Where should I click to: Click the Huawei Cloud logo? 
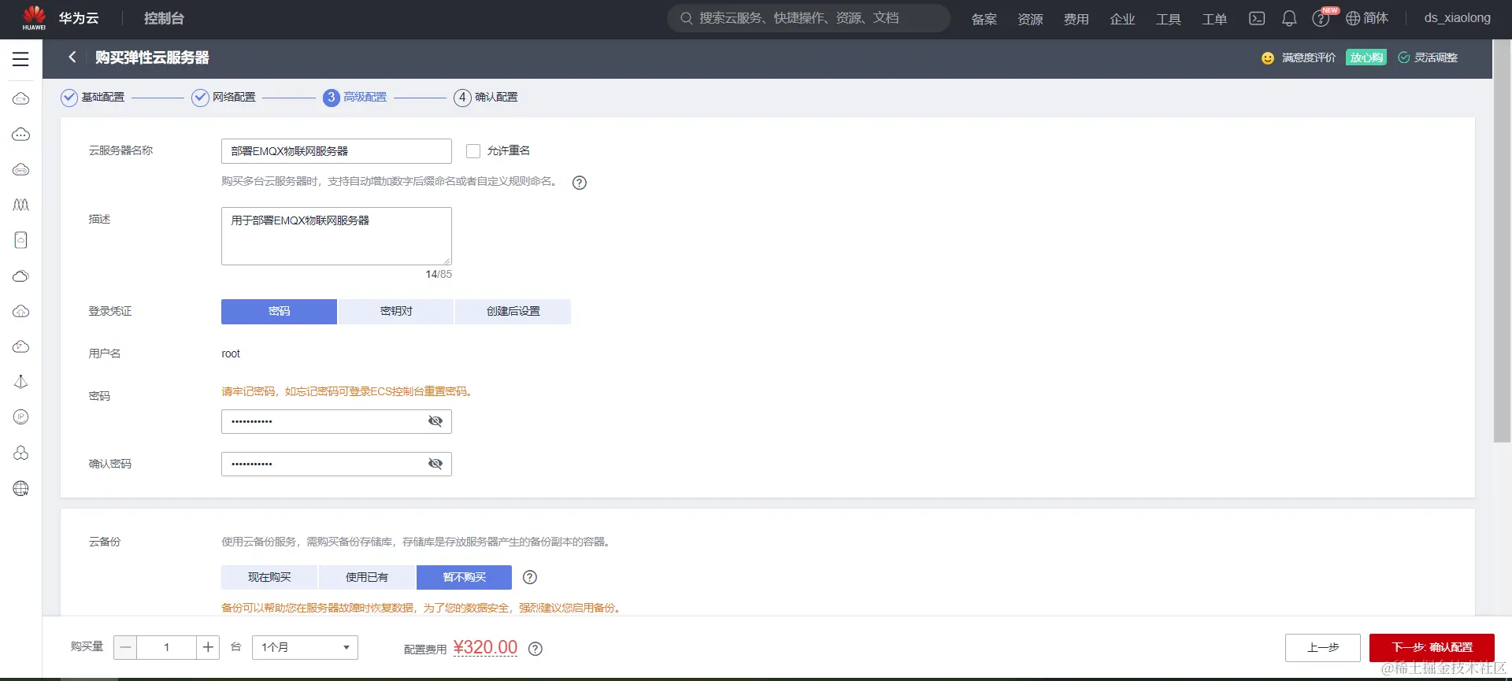34,17
